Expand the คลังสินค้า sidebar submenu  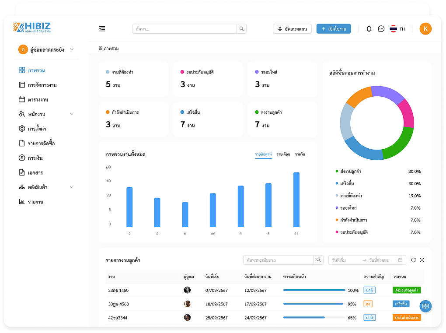[72, 187]
